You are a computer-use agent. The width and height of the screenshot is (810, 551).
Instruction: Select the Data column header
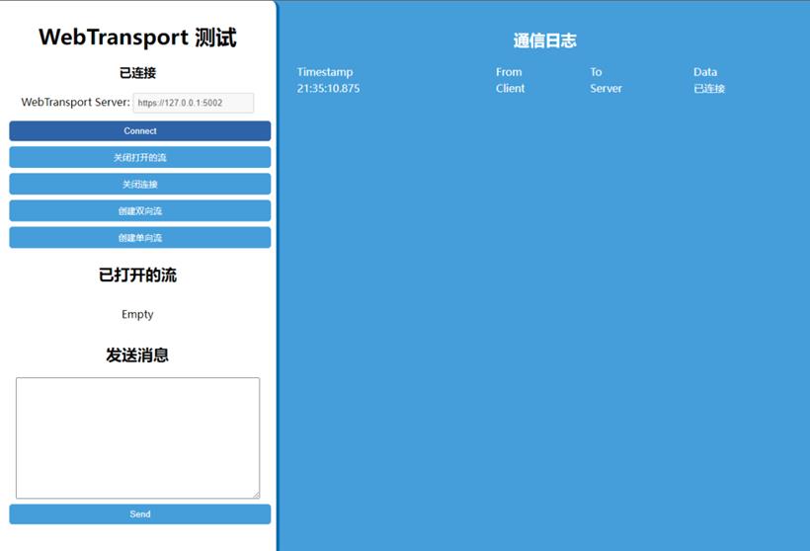(705, 72)
